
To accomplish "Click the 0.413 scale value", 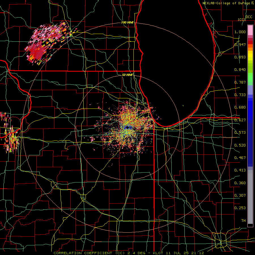I will click(240, 170).
